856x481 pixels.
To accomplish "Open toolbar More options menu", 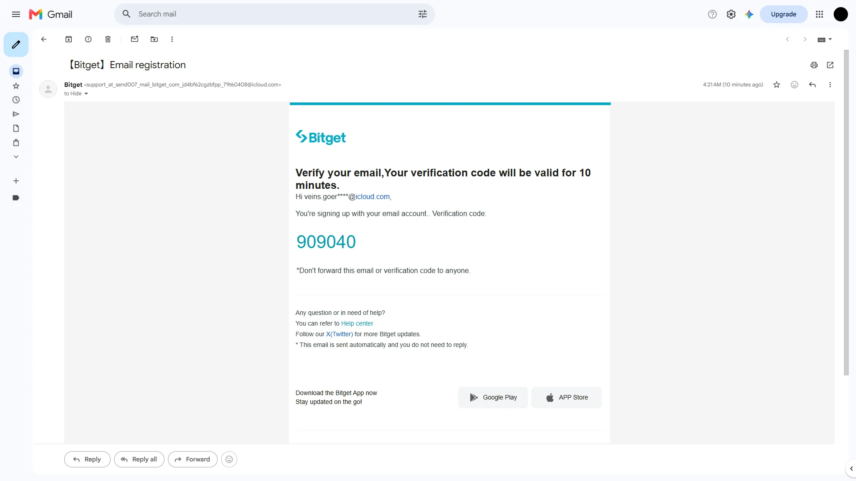I will (x=172, y=39).
